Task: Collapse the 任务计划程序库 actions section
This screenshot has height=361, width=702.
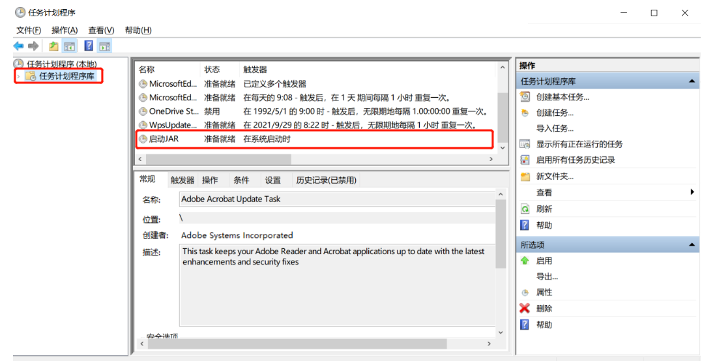Action: [x=692, y=81]
